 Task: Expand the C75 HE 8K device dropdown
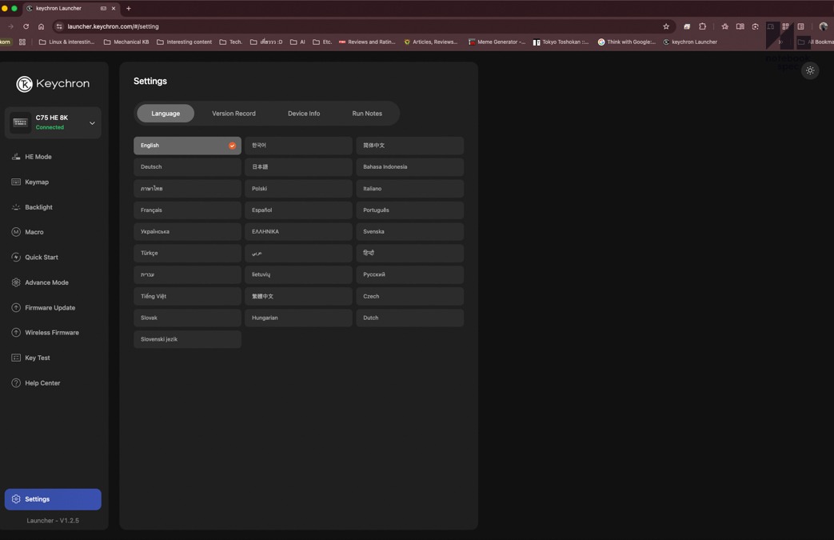pyautogui.click(x=92, y=123)
